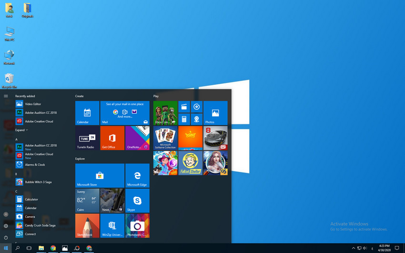Open the Groove Music small tile

point(197,107)
